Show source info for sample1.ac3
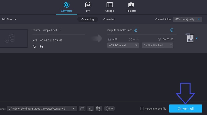Image resolution: width=207 pixels, height=115 pixels. point(60,30)
